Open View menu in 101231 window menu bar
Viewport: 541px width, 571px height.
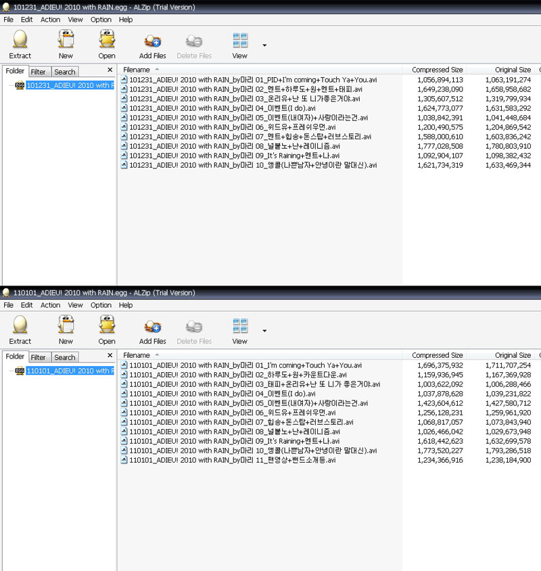coord(75,20)
